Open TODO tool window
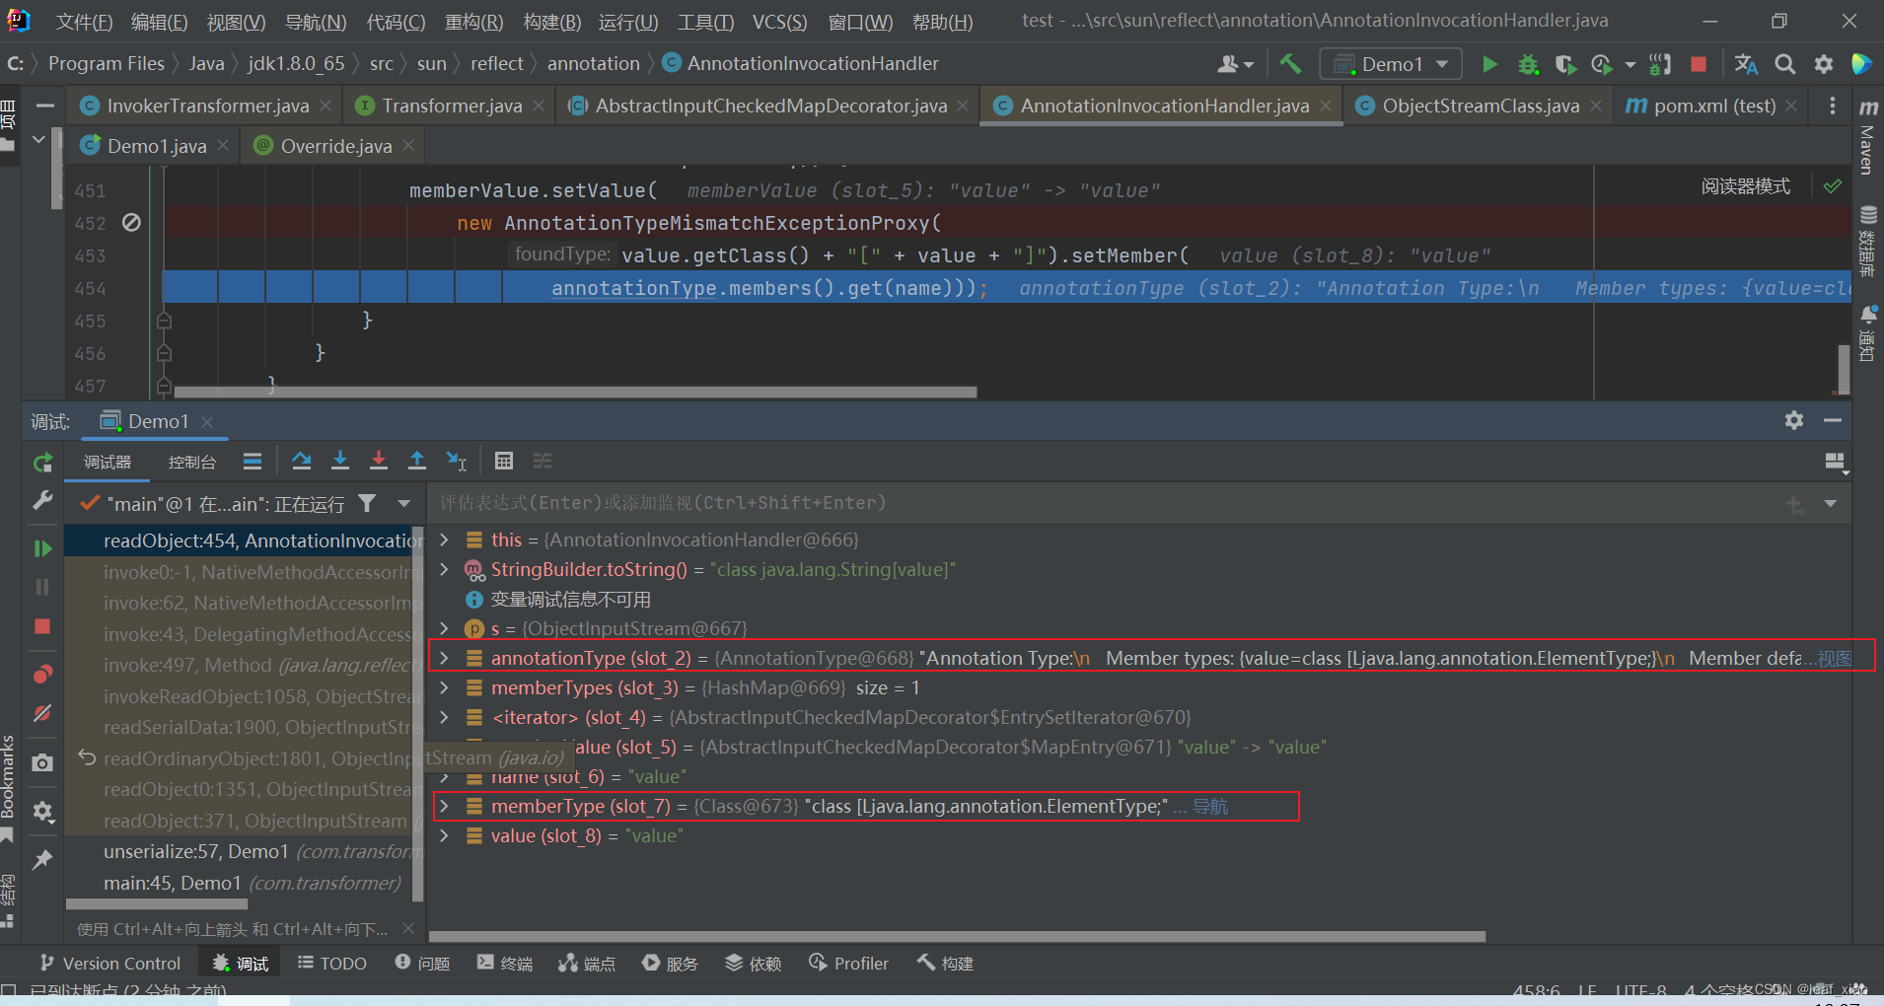The image size is (1884, 1006). coord(332,963)
